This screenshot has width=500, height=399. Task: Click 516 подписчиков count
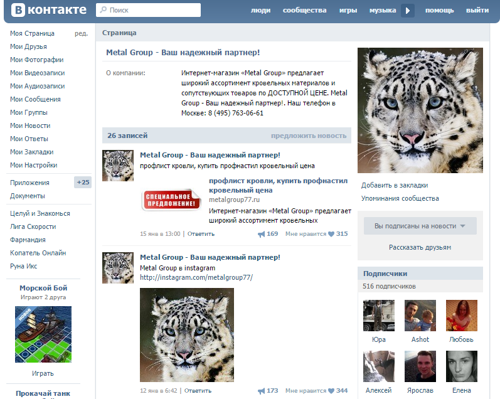[389, 287]
